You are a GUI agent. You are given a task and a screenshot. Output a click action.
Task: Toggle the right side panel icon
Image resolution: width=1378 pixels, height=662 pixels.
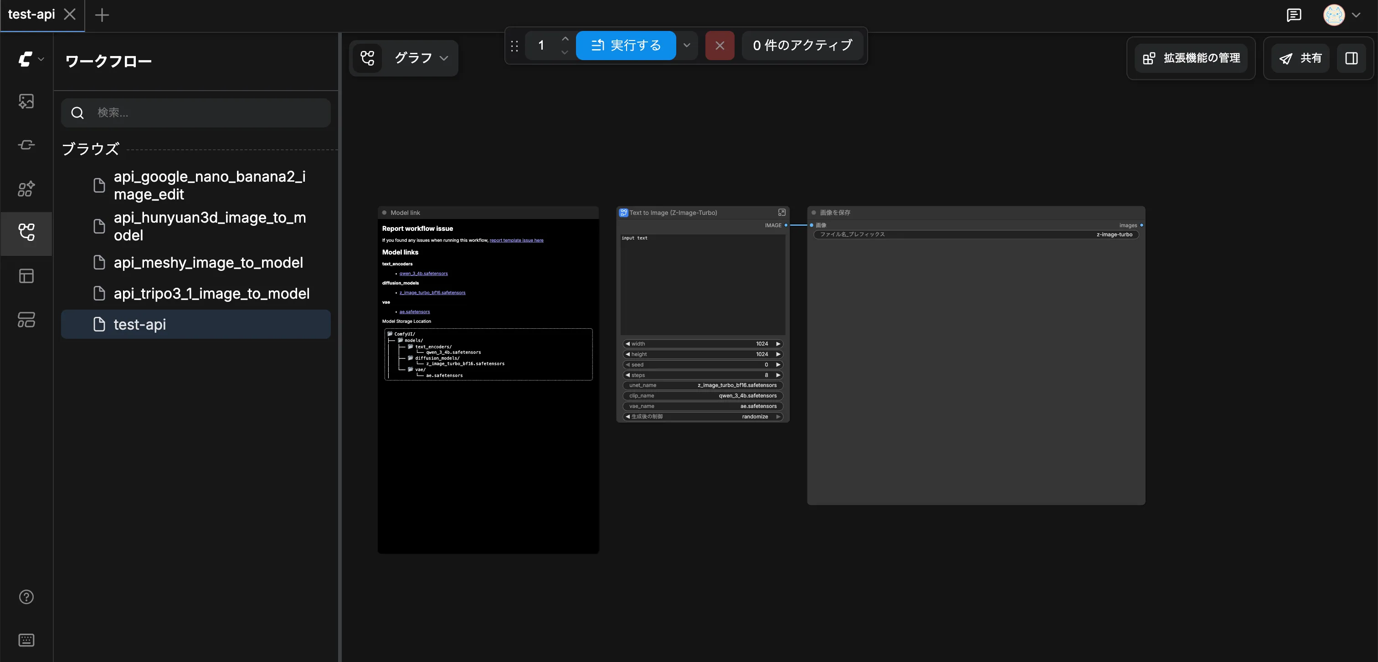tap(1351, 58)
